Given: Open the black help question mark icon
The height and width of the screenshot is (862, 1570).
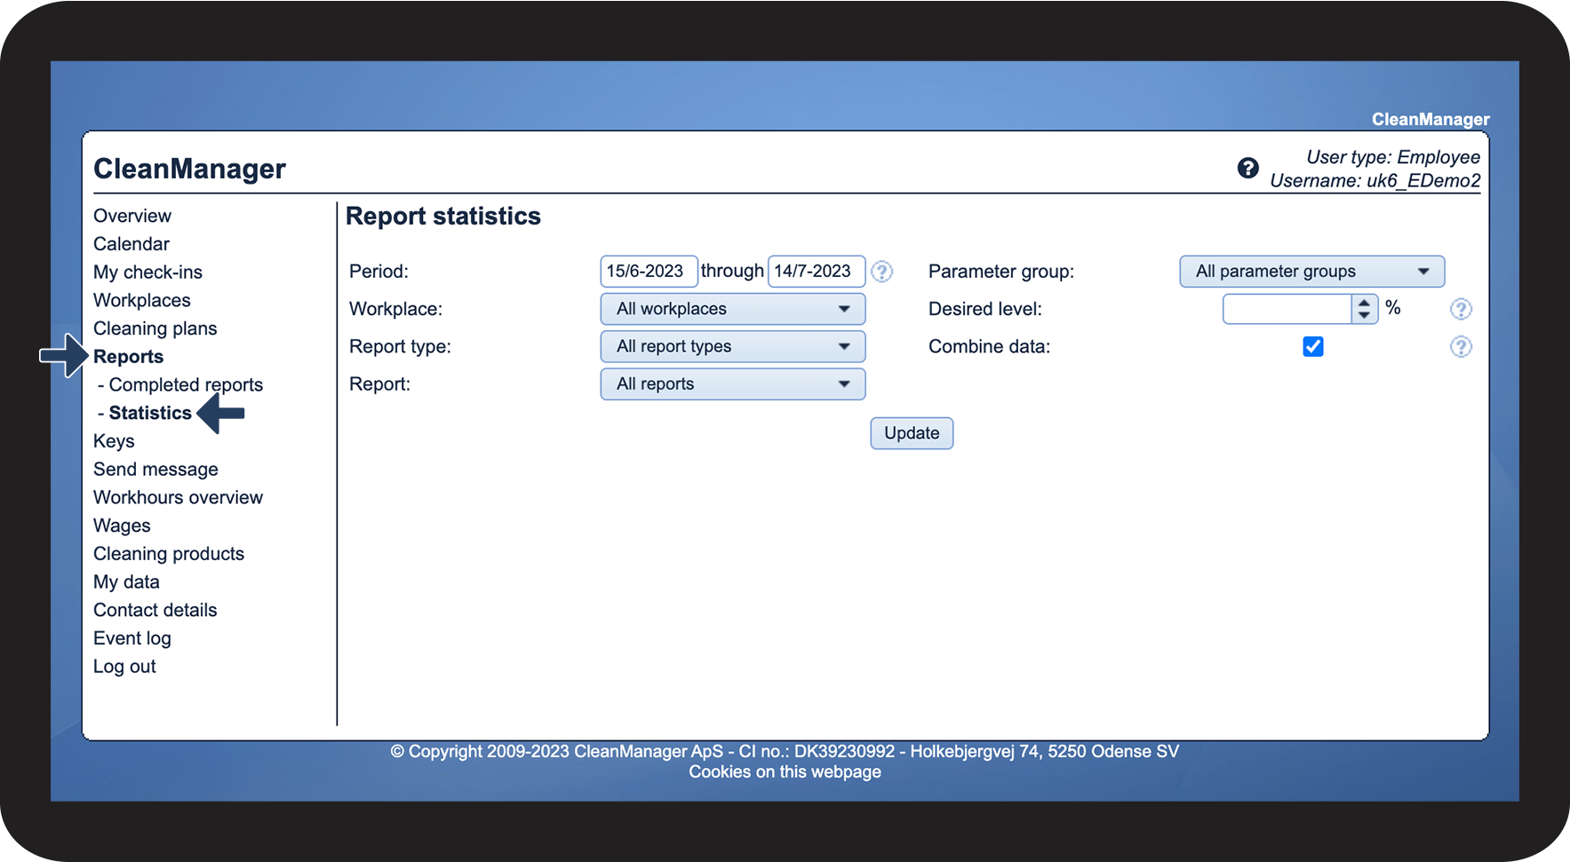Looking at the screenshot, I should tap(1247, 168).
